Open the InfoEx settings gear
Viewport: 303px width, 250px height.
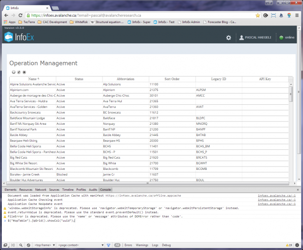228,38
